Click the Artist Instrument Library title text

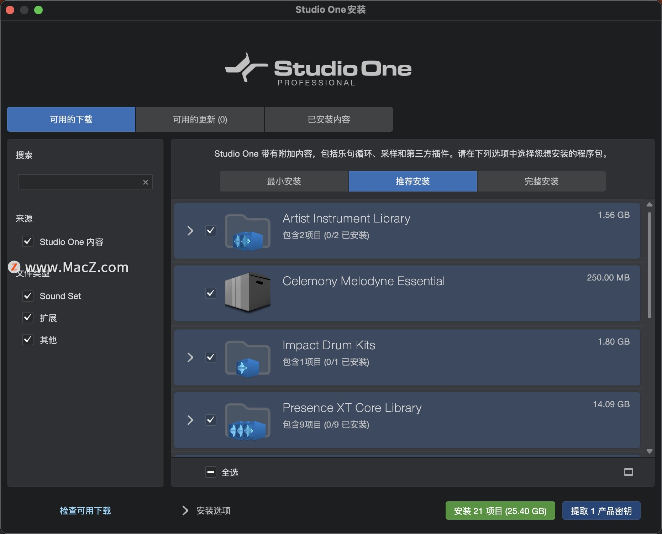346,218
